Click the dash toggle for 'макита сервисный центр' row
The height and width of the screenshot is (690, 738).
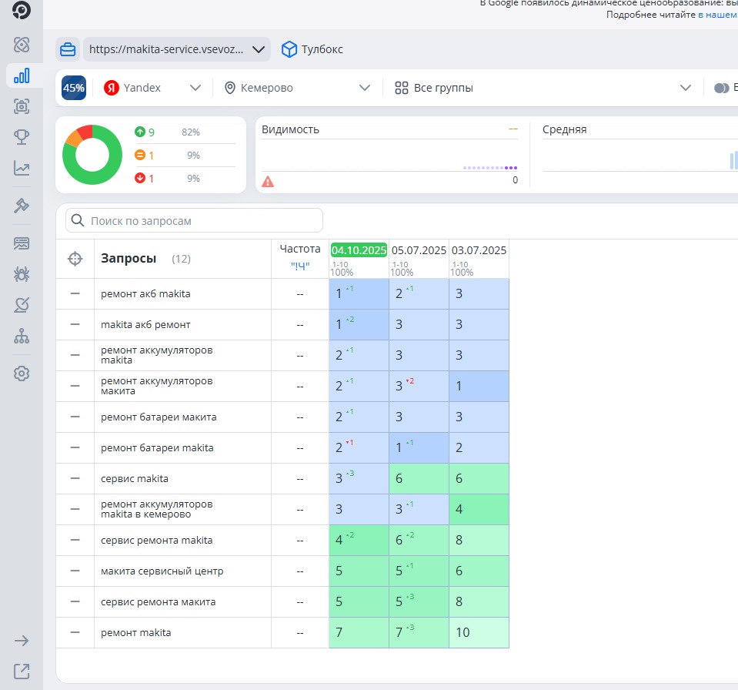pyautogui.click(x=75, y=571)
